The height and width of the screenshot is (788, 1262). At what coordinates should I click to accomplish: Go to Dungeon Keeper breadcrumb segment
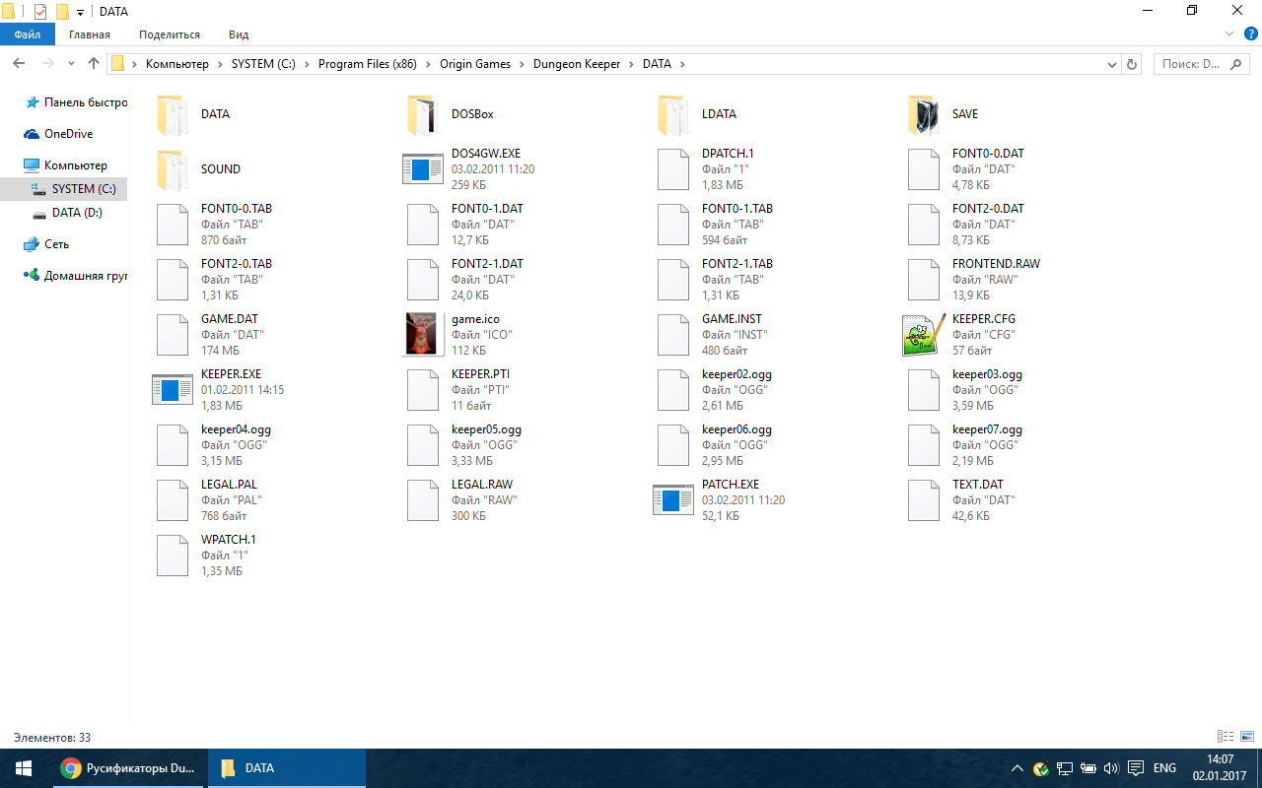tap(577, 64)
